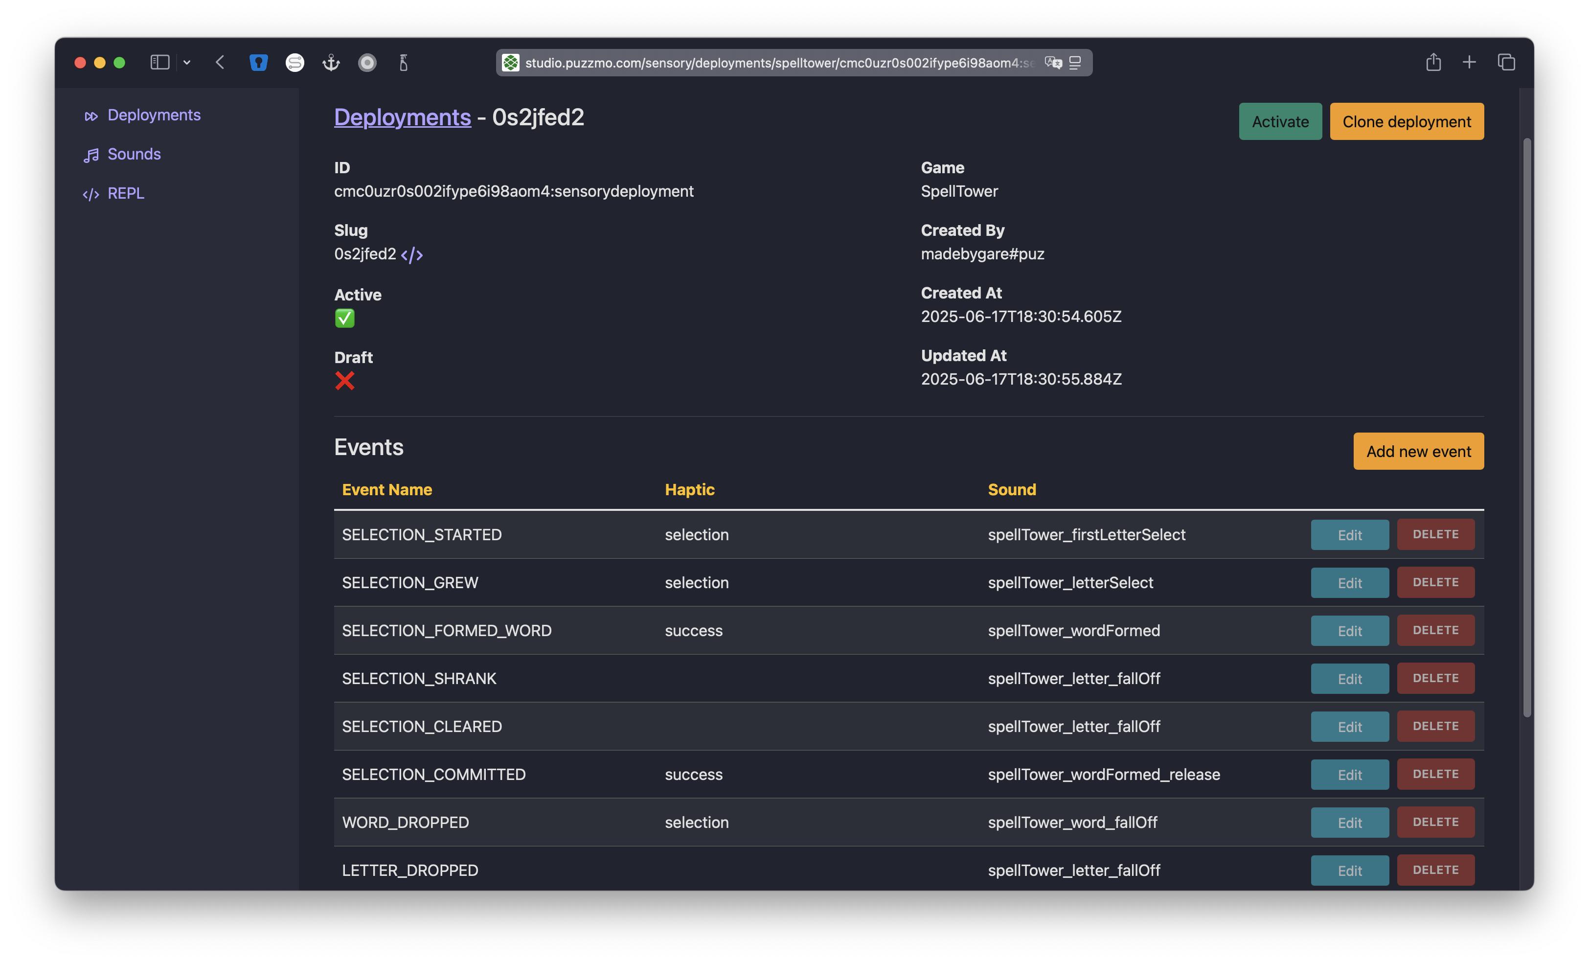
Task: Edit the SELECTION_SHRANK event
Action: pos(1349,679)
